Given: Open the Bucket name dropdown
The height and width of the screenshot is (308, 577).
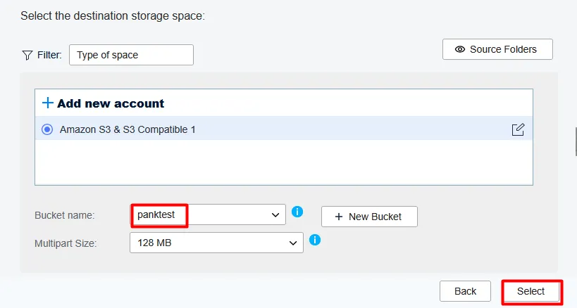Looking at the screenshot, I should (x=208, y=214).
